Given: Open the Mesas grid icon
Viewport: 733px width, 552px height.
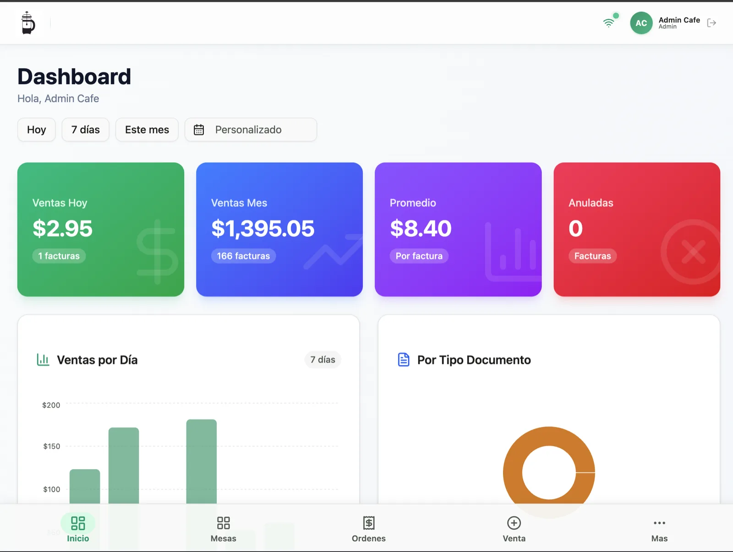Looking at the screenshot, I should pos(223,523).
